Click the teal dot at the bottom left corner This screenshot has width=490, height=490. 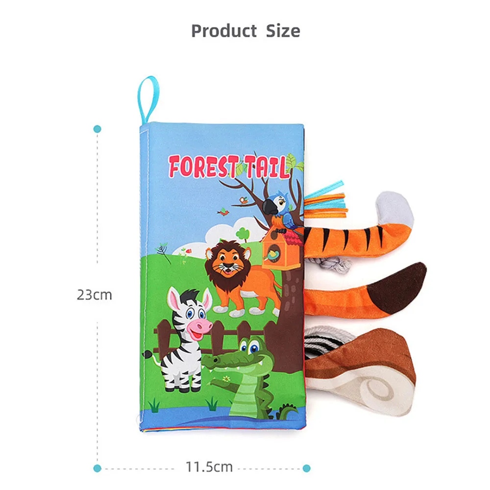pyautogui.click(x=97, y=468)
